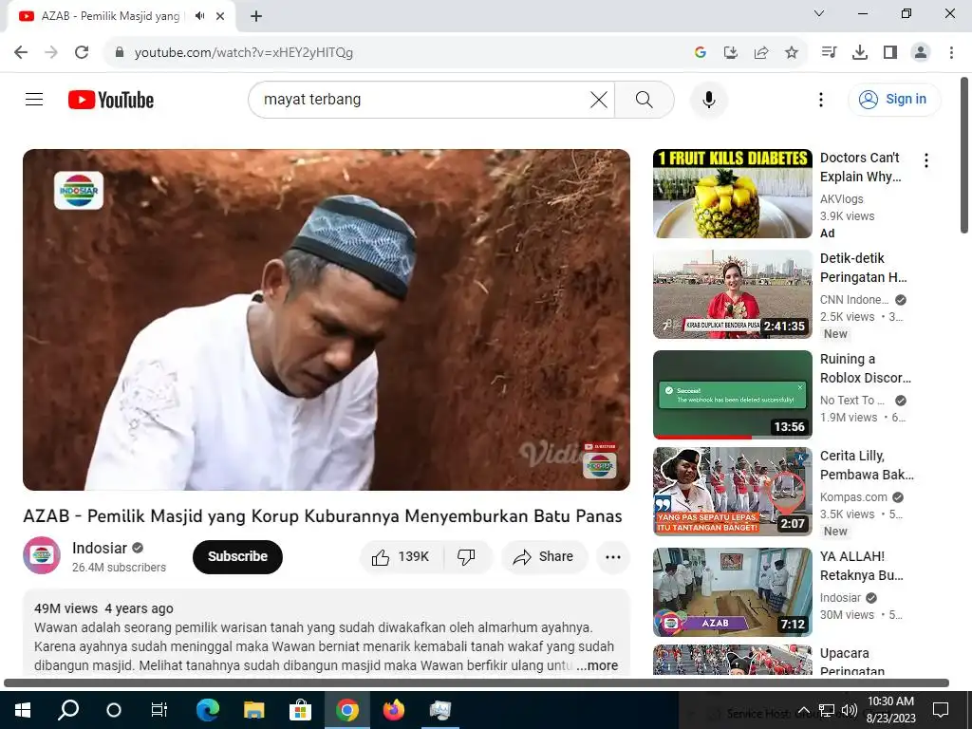Click the AZAB video player
972x729 pixels.
coord(327,320)
